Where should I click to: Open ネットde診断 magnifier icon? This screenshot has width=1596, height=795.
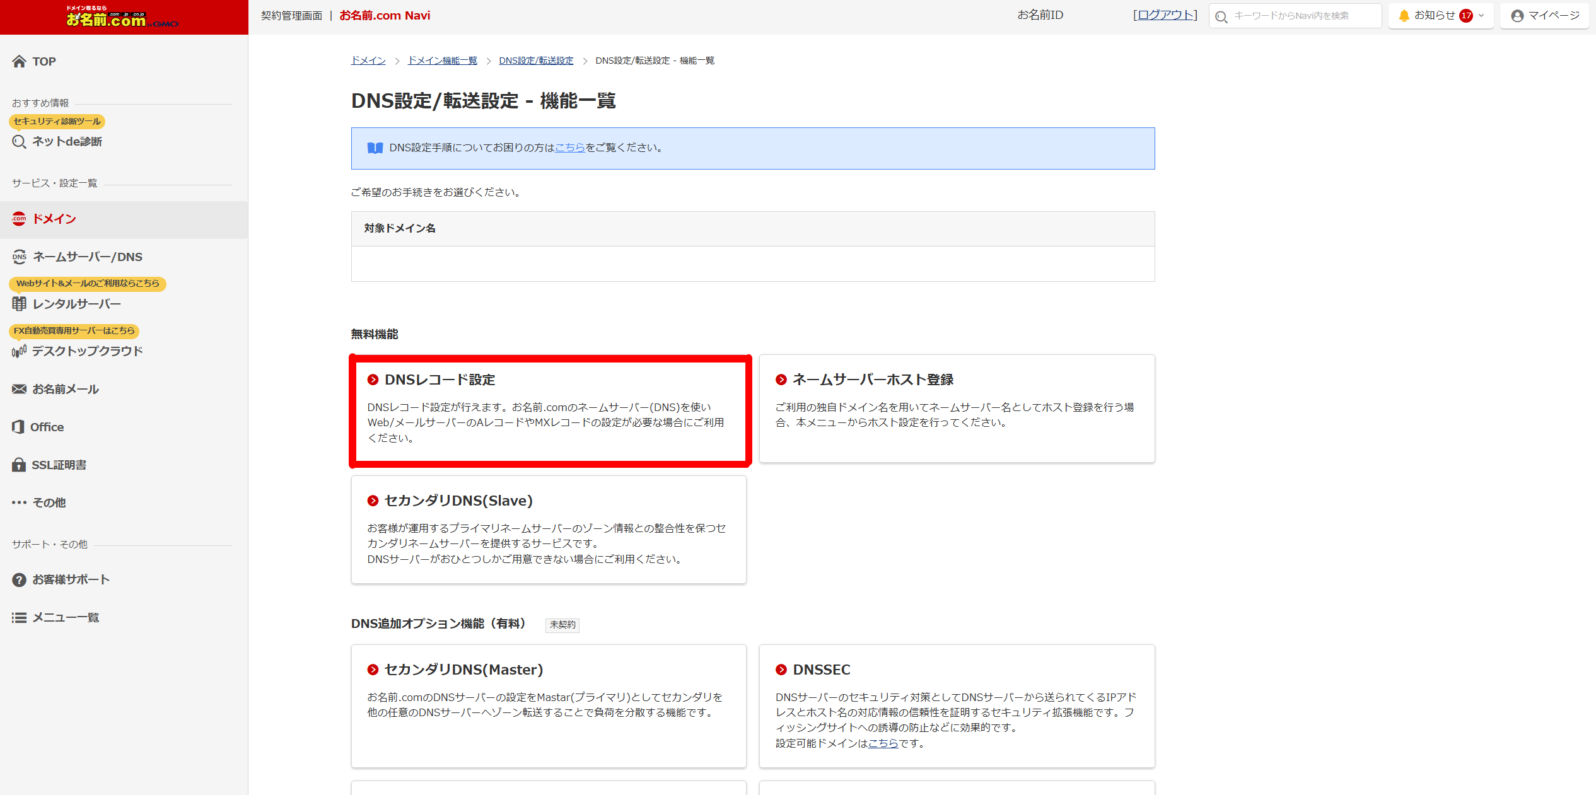19,141
